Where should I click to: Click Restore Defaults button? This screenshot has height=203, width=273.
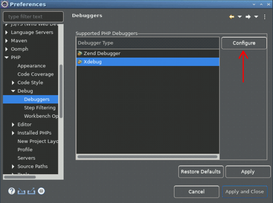click(x=201, y=172)
